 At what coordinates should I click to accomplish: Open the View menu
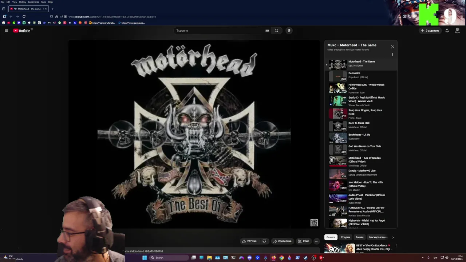[15, 2]
